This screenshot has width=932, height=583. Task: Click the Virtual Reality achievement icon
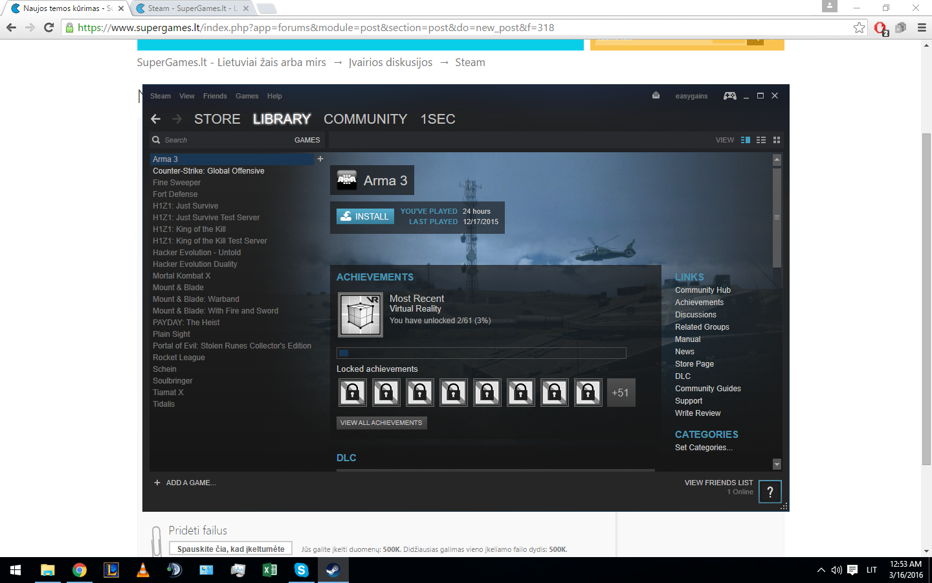point(361,315)
